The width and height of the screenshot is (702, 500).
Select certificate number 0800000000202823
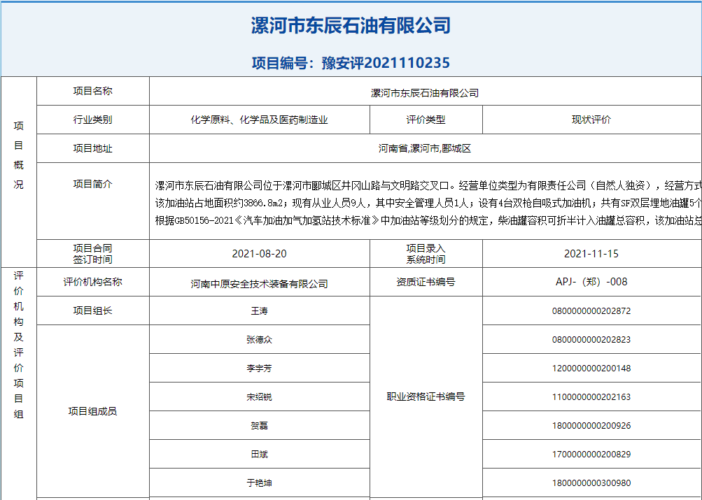point(591,339)
